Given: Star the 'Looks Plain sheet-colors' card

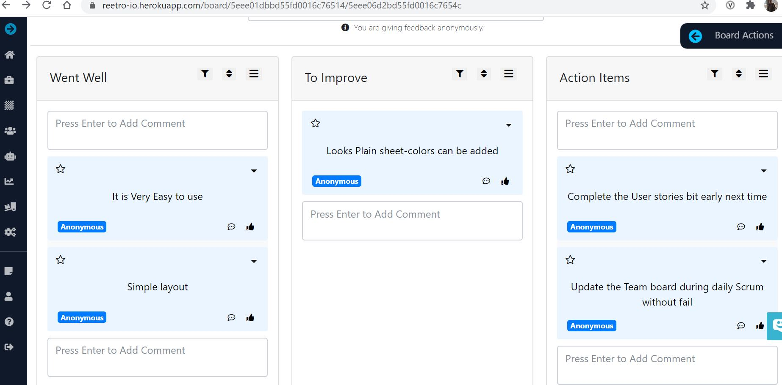Looking at the screenshot, I should click(315, 123).
